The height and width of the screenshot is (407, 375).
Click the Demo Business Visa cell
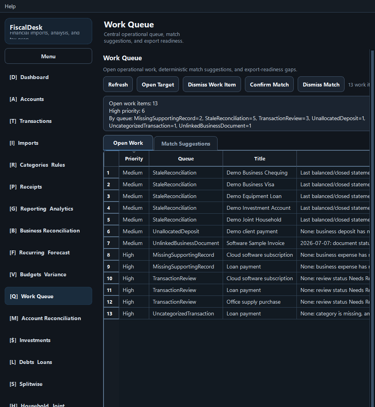(260, 185)
